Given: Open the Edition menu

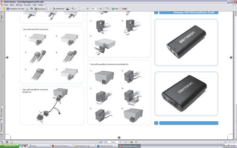Looking at the screenshot, I should pyautogui.click(x=12, y=5).
